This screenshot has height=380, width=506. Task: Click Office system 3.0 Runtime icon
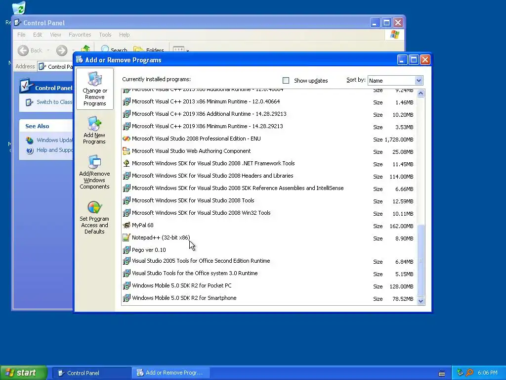pos(126,273)
